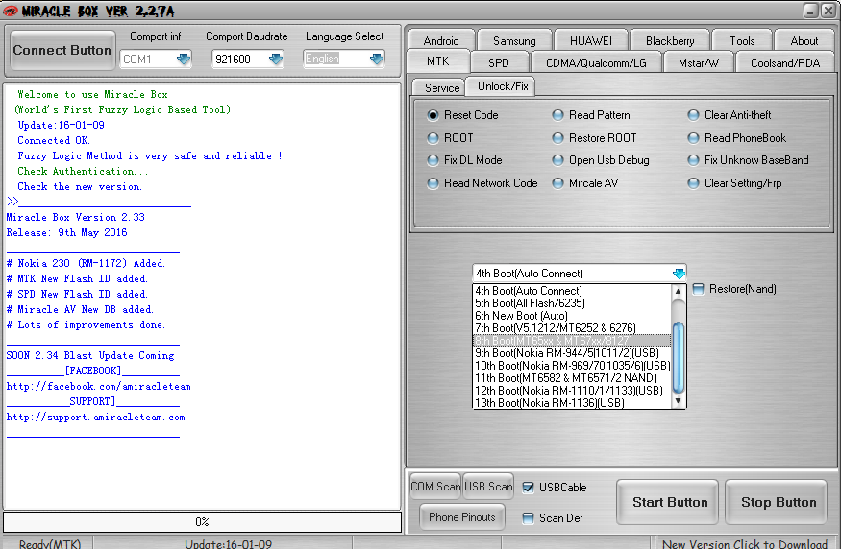Screen dimensions: 841x550
Task: Open the facebook.com/amiracleteam link
Action: click(98, 386)
